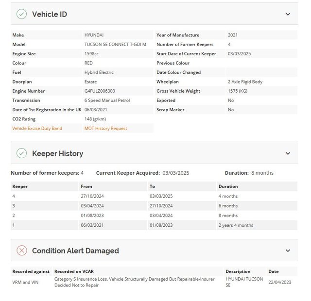Viewport: 311px width, 301px height.
Task: Click the Condition Alert Damaged heading
Action: pyautogui.click(x=75, y=251)
